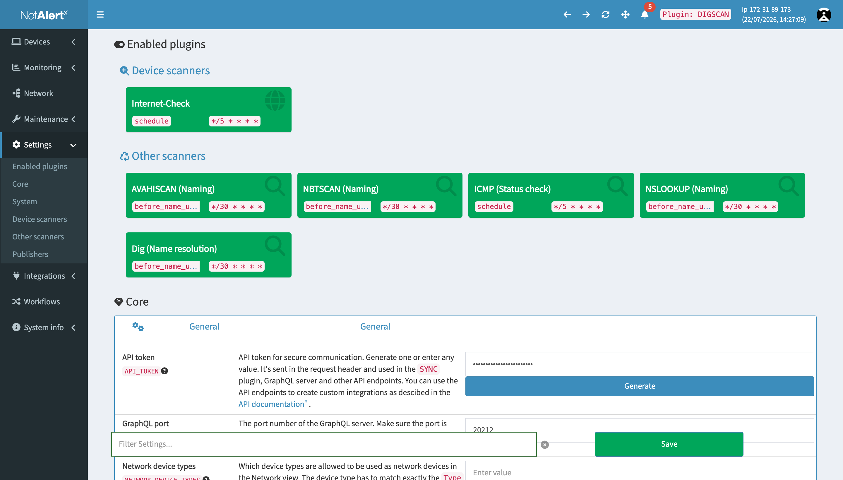Select Publishers submenu item
Image resolution: width=843 pixels, height=480 pixels.
pyautogui.click(x=30, y=254)
